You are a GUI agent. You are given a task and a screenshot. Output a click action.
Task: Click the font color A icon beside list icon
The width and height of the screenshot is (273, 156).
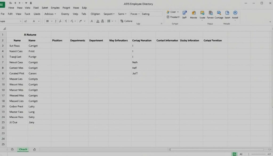click(x=92, y=21)
